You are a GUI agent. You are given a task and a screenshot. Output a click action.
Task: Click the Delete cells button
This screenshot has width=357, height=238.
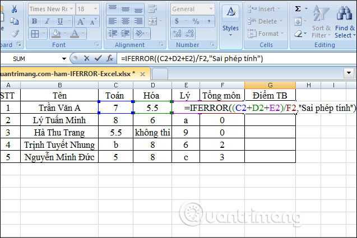tap(267, 21)
